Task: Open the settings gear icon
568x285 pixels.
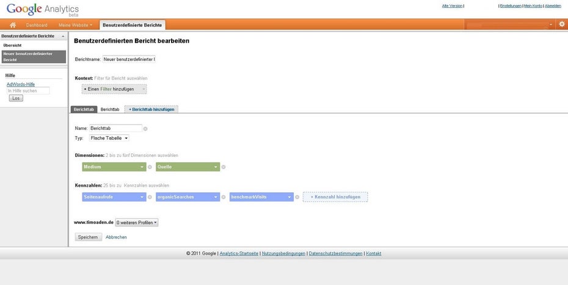Action: (x=561, y=24)
